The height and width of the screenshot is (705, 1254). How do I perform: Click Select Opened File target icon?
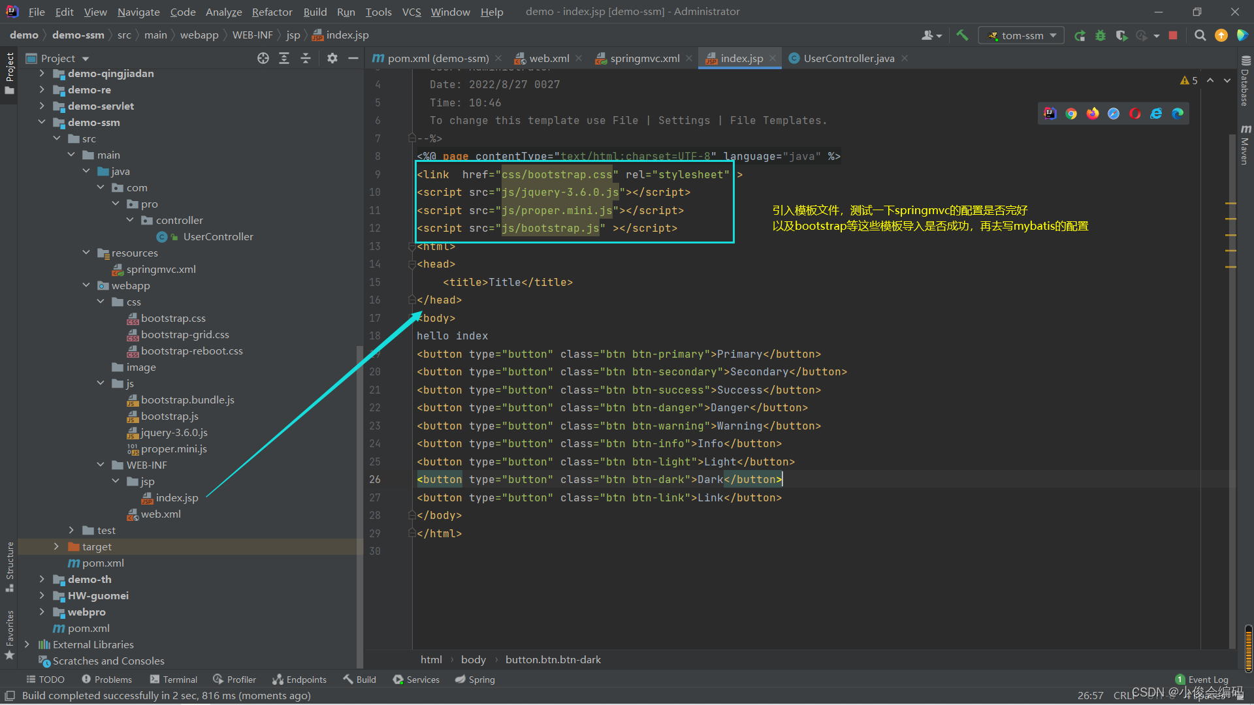(x=263, y=58)
